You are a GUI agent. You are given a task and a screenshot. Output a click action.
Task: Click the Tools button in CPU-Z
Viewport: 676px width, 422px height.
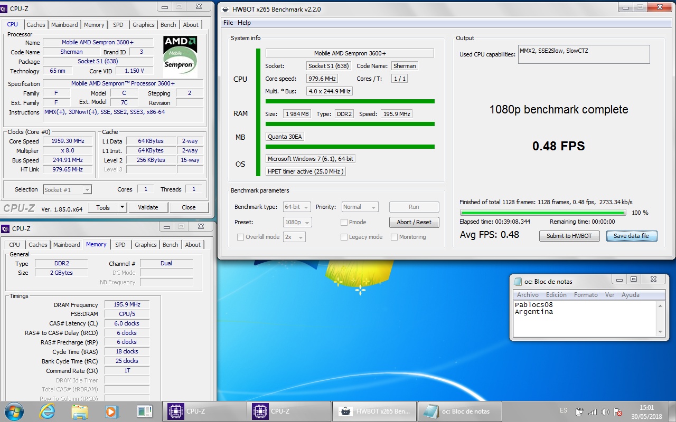103,207
